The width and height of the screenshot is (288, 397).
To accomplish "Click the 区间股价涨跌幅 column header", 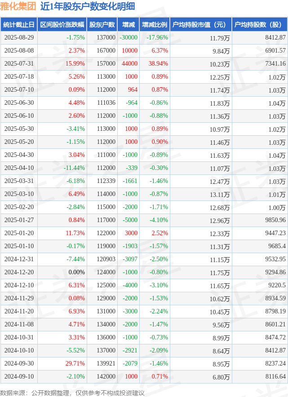I will (62, 25).
